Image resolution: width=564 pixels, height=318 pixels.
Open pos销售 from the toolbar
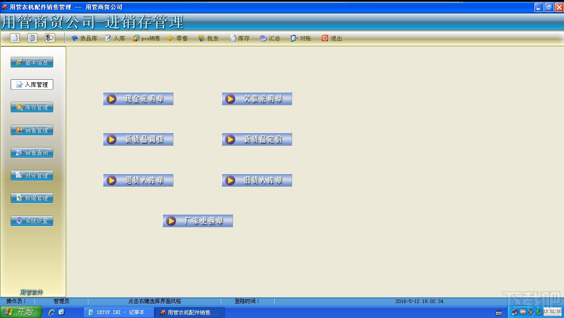click(x=147, y=38)
